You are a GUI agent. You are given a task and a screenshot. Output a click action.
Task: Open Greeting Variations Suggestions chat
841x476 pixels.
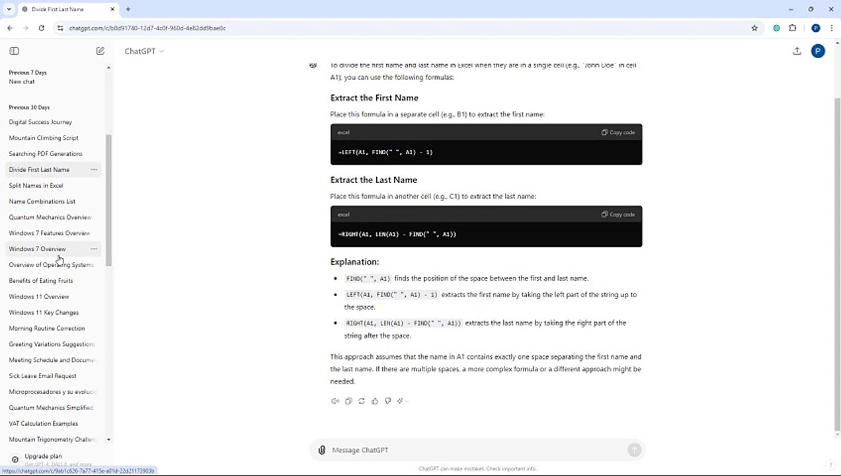pos(52,344)
